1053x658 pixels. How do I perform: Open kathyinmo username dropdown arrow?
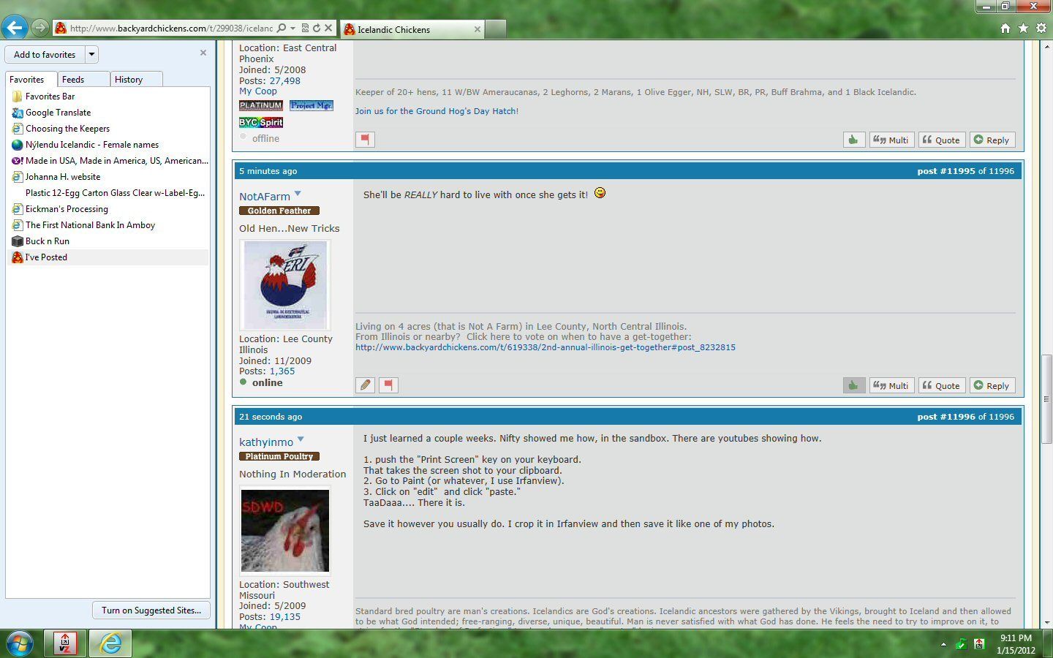coord(301,439)
